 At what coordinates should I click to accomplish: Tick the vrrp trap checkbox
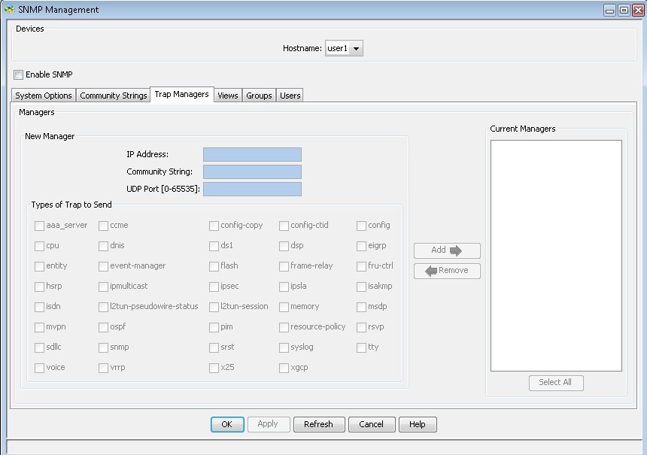tap(103, 368)
